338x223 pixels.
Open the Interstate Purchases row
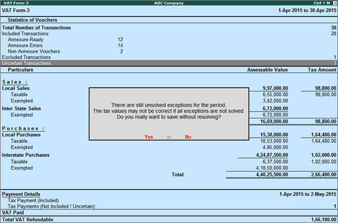(x=169, y=155)
